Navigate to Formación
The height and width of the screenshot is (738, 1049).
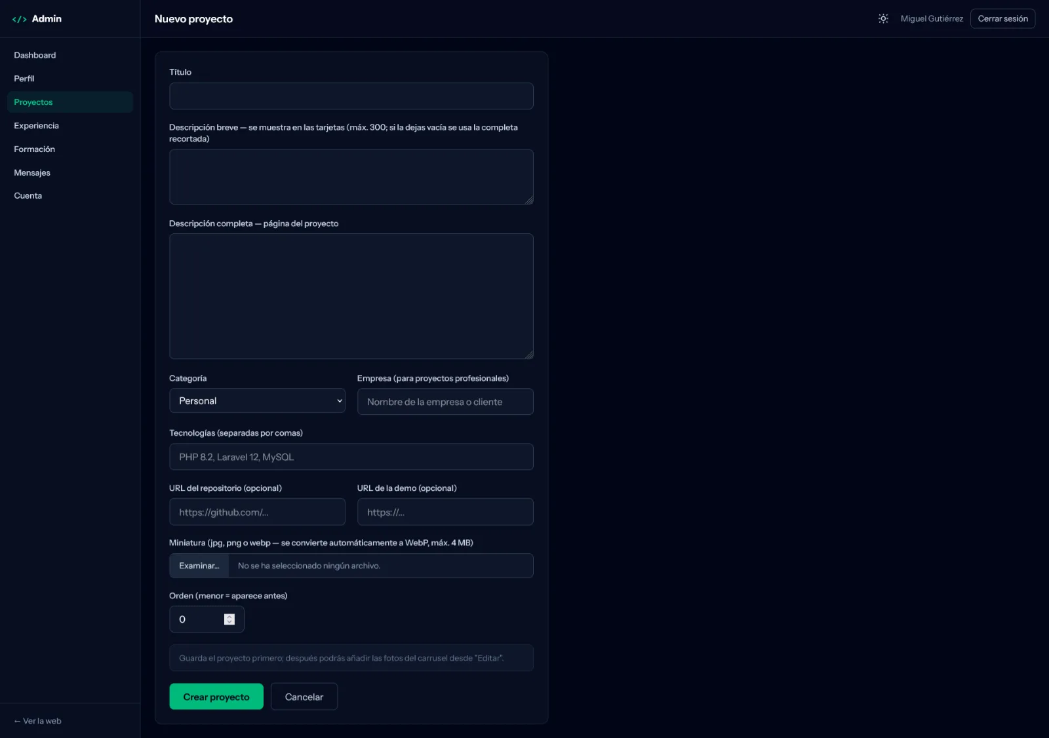click(x=70, y=149)
